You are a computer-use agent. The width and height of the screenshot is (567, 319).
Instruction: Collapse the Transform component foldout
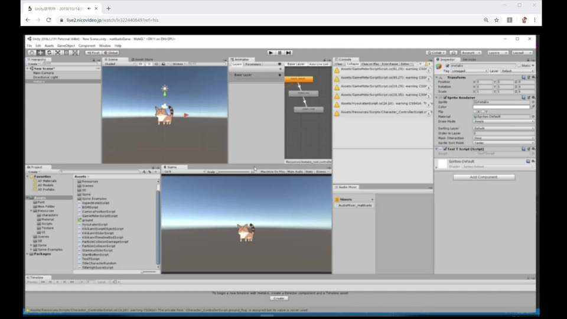click(x=437, y=77)
